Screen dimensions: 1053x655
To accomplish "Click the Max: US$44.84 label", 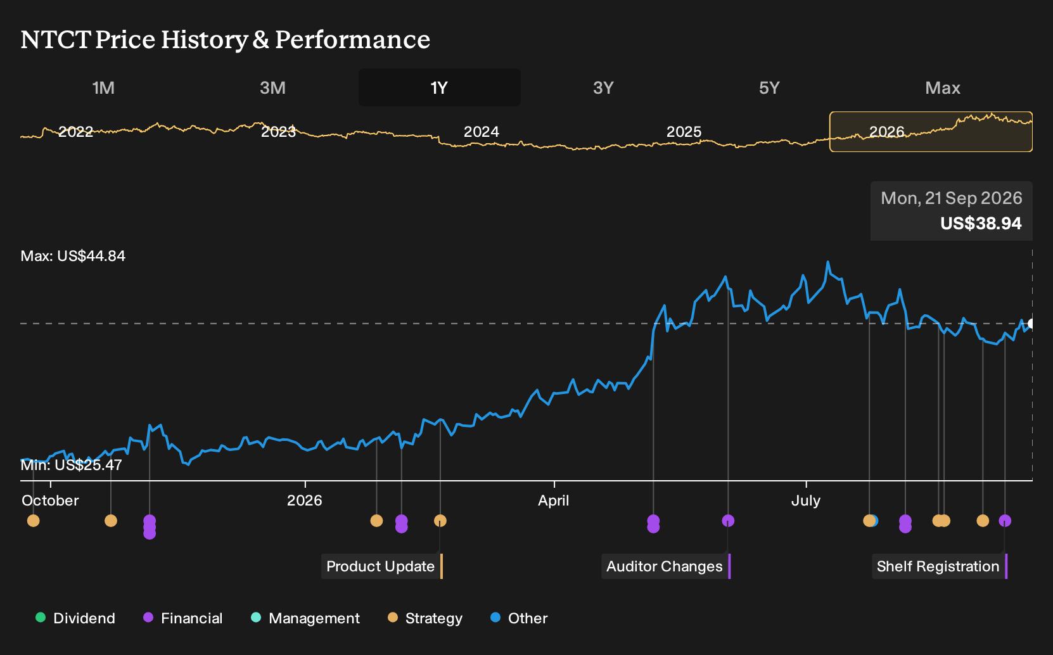I will click(x=73, y=256).
